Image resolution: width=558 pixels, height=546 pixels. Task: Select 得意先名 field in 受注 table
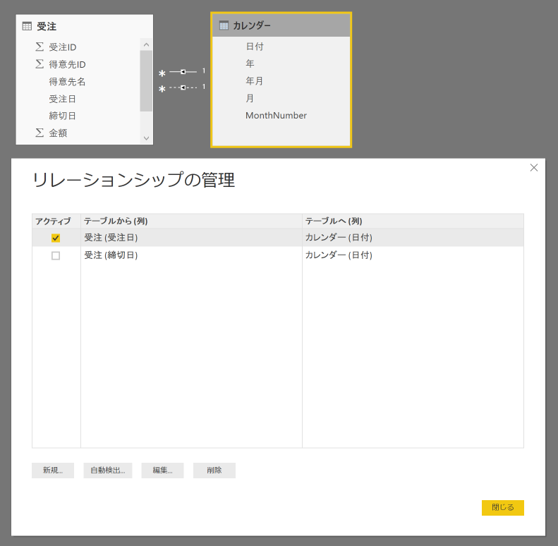tap(67, 82)
